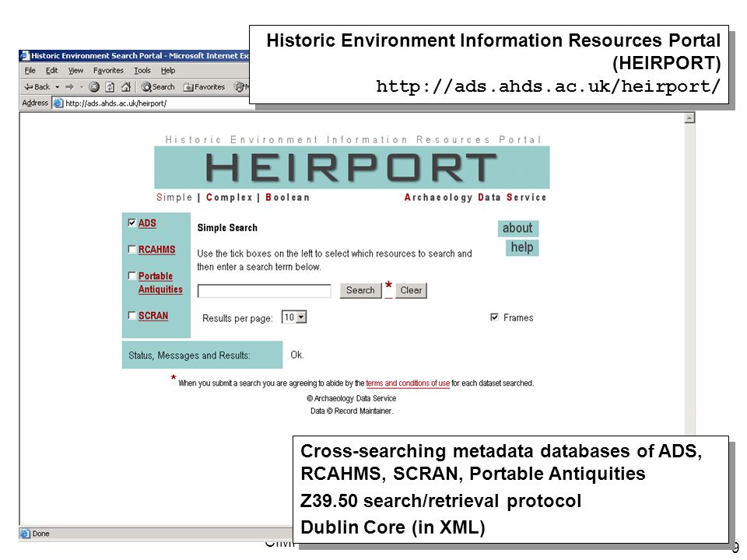
Task: Tick the Portable Antiquities checkbox
Action: pyautogui.click(x=132, y=275)
